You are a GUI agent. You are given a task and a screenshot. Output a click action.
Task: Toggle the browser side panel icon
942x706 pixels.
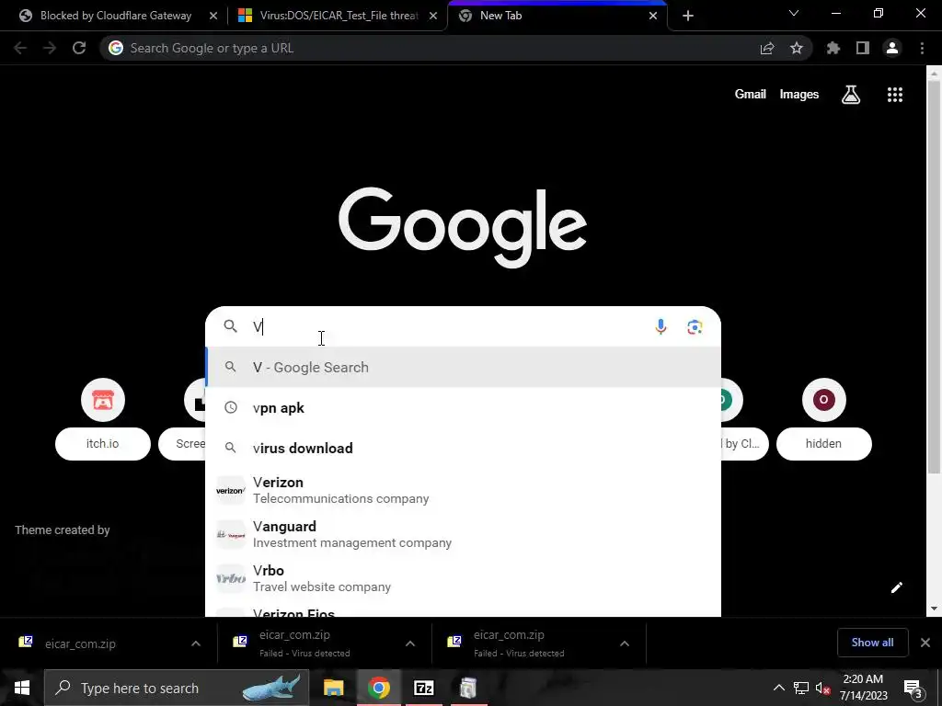tap(863, 48)
